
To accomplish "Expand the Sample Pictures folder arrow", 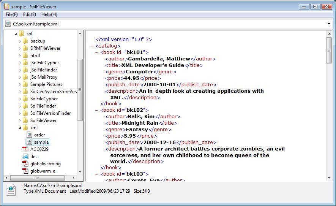I will tap(20, 84).
